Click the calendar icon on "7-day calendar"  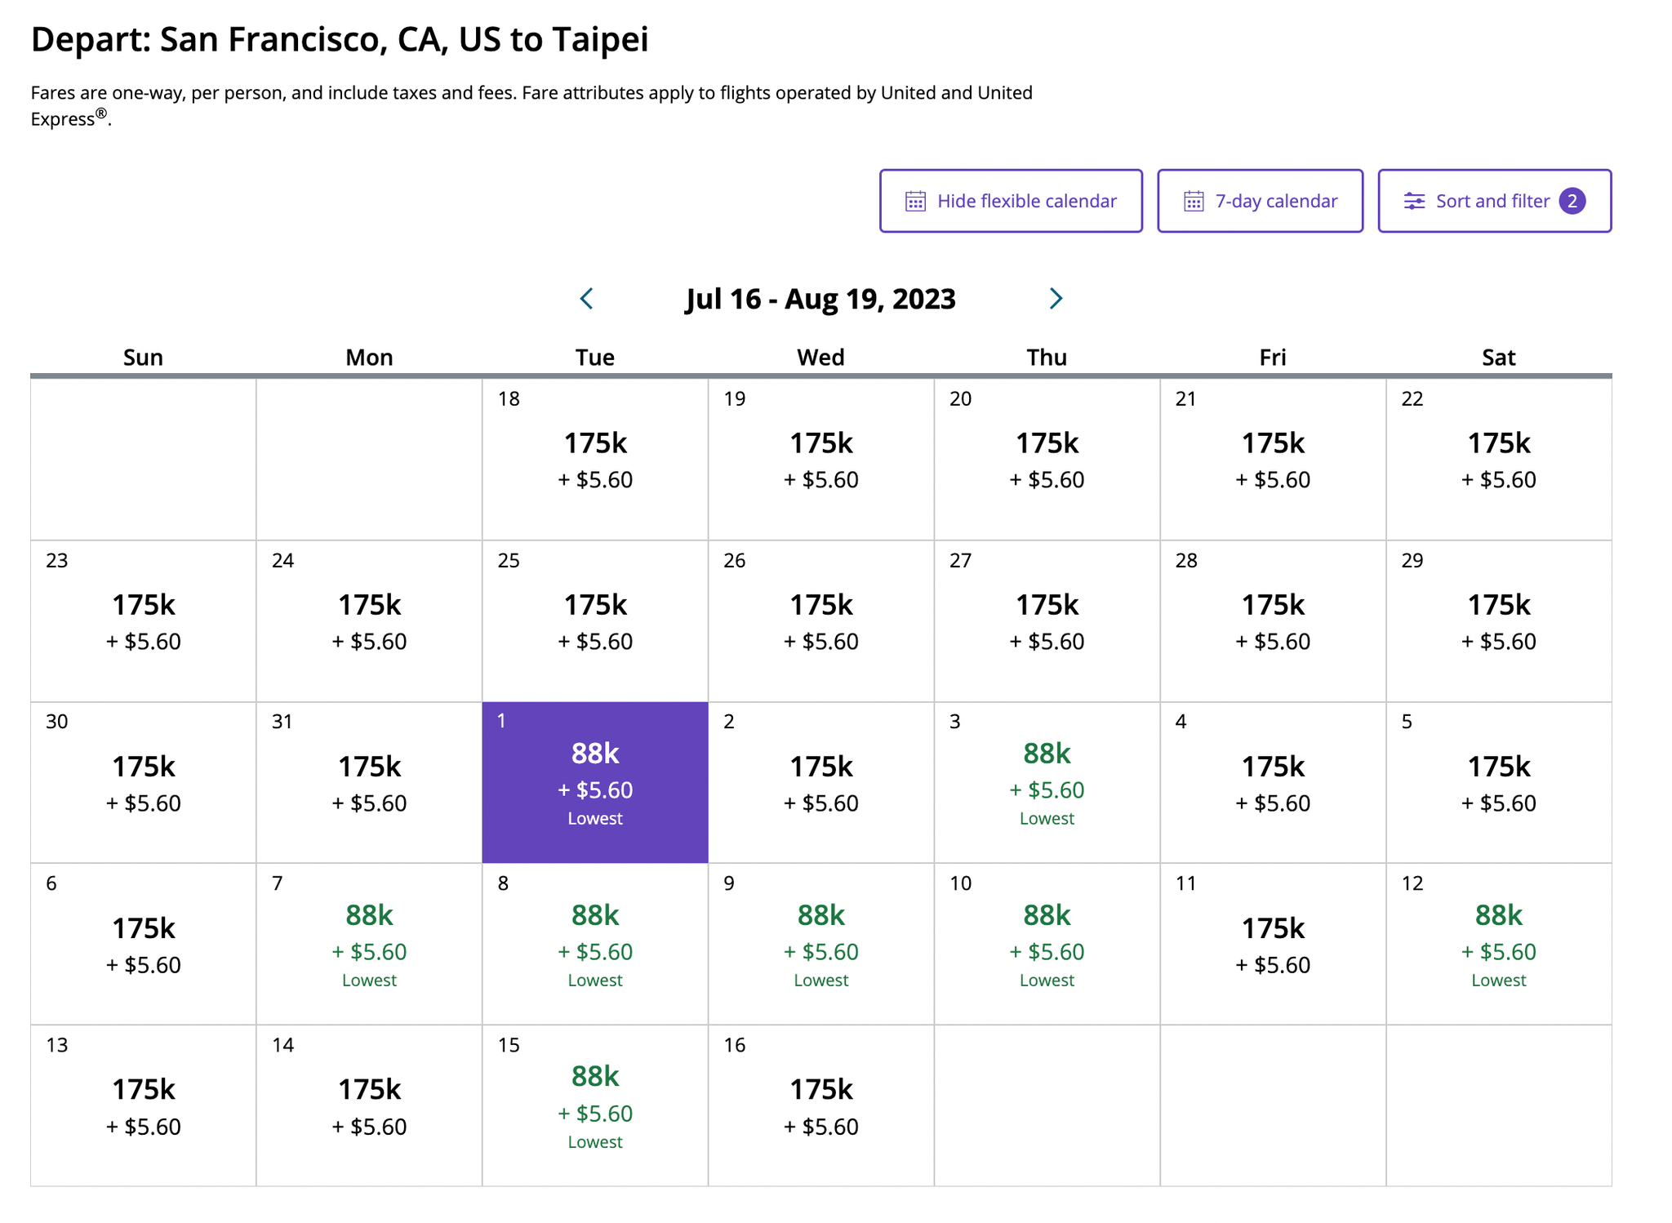tap(1195, 201)
